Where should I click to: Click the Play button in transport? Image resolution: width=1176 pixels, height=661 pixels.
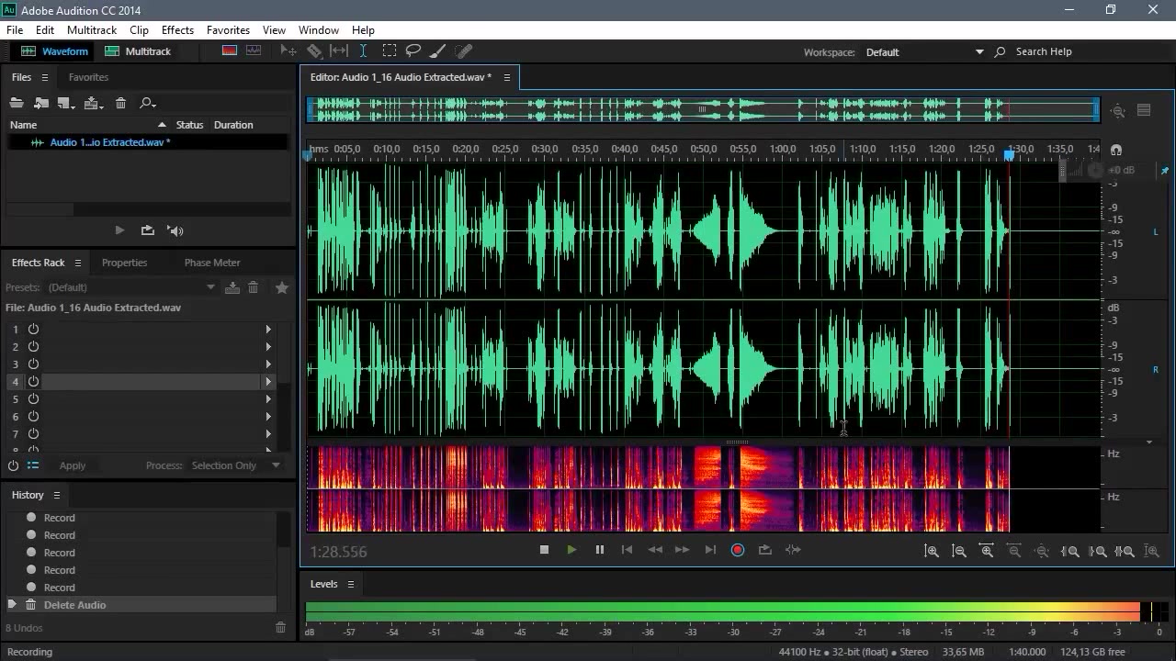(571, 550)
